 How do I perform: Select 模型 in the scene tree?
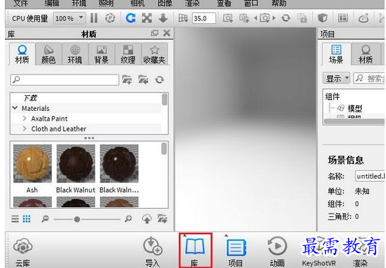coord(354,108)
